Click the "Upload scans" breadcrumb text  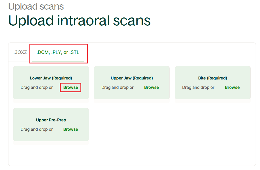click(36, 6)
